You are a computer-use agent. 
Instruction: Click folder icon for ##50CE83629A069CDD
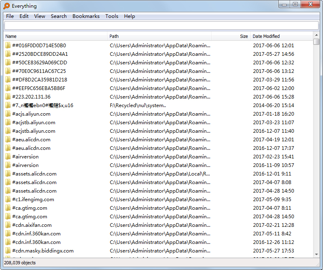click(8, 62)
